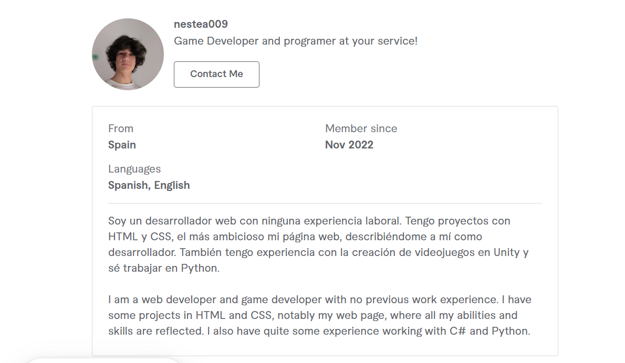Click "sé trabajar en Python" line
Viewport: 625px width, 363px height.
coord(163,268)
